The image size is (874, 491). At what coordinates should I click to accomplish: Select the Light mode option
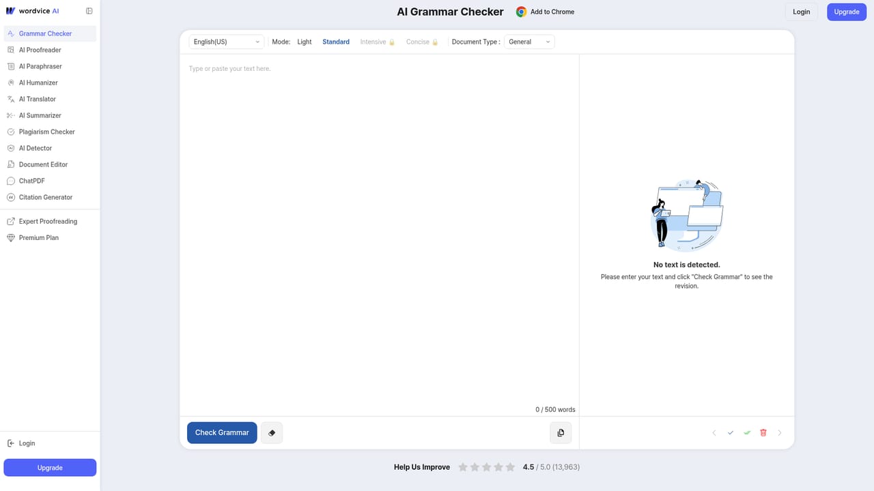pyautogui.click(x=305, y=42)
